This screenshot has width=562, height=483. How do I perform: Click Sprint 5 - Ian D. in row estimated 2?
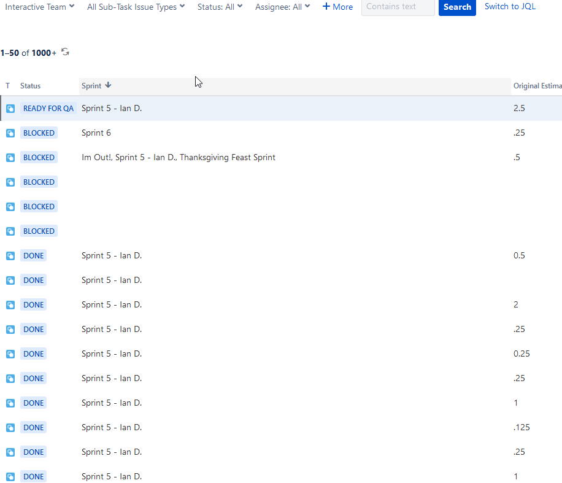(112, 305)
